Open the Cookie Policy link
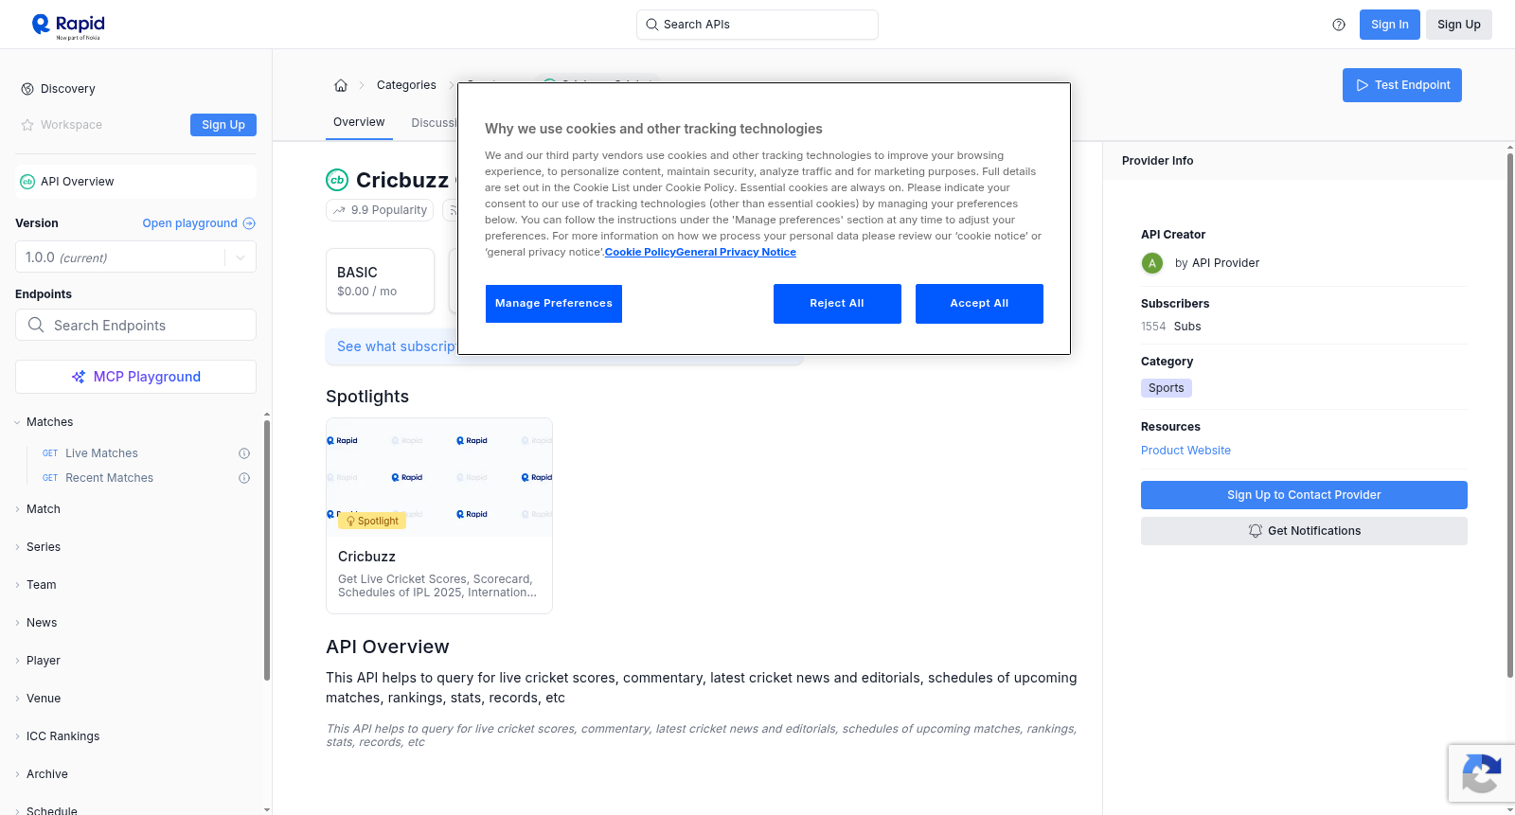The width and height of the screenshot is (1515, 815). click(x=640, y=252)
